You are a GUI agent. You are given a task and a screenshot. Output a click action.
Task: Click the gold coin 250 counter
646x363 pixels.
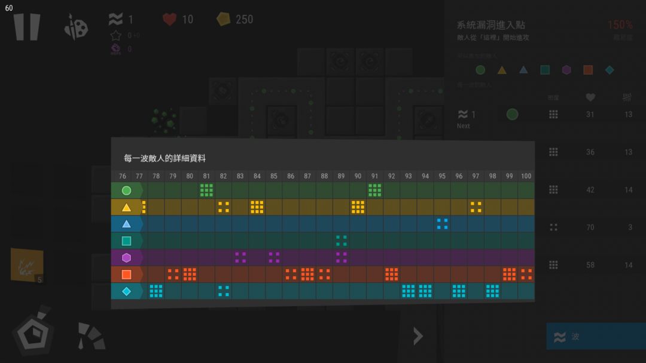click(x=235, y=19)
